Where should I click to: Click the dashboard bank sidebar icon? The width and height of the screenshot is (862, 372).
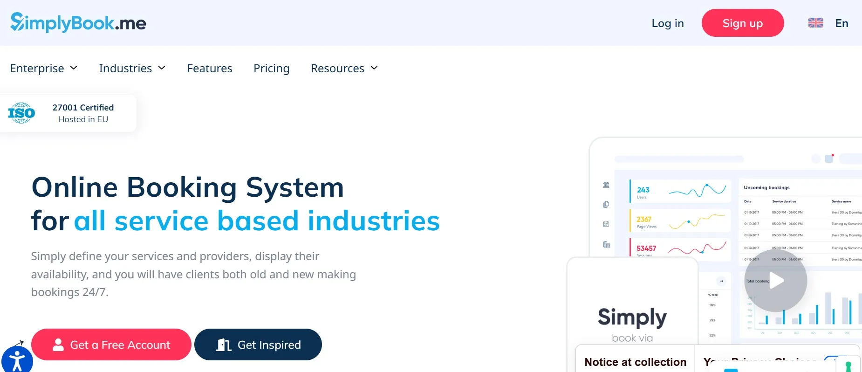(606, 185)
